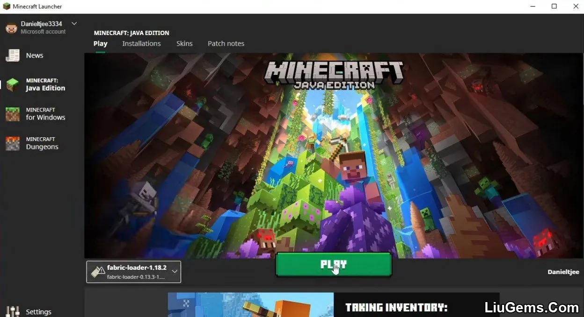Viewport: 584px width, 317px height.
Task: Select the Play tab
Action: click(x=100, y=43)
